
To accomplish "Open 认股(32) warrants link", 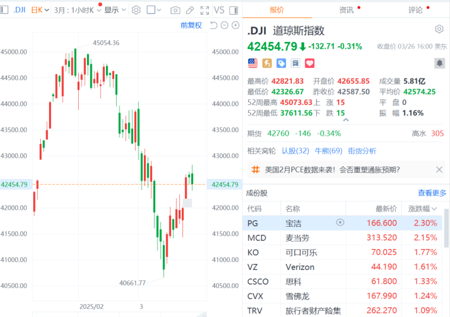I will (295, 151).
